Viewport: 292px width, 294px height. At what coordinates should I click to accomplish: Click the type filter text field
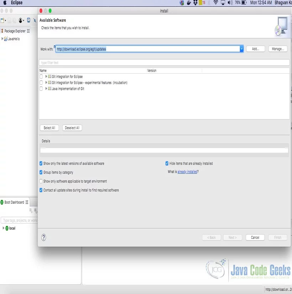pos(164,63)
